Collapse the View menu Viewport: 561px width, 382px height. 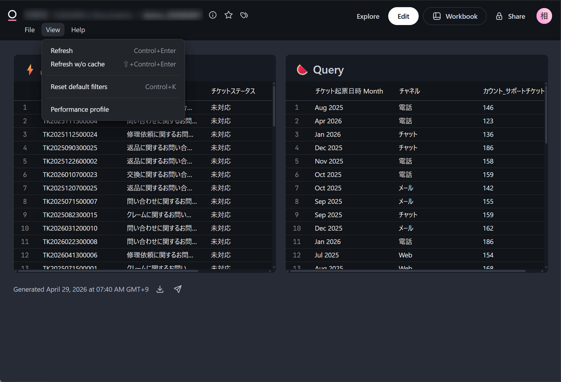pos(53,30)
